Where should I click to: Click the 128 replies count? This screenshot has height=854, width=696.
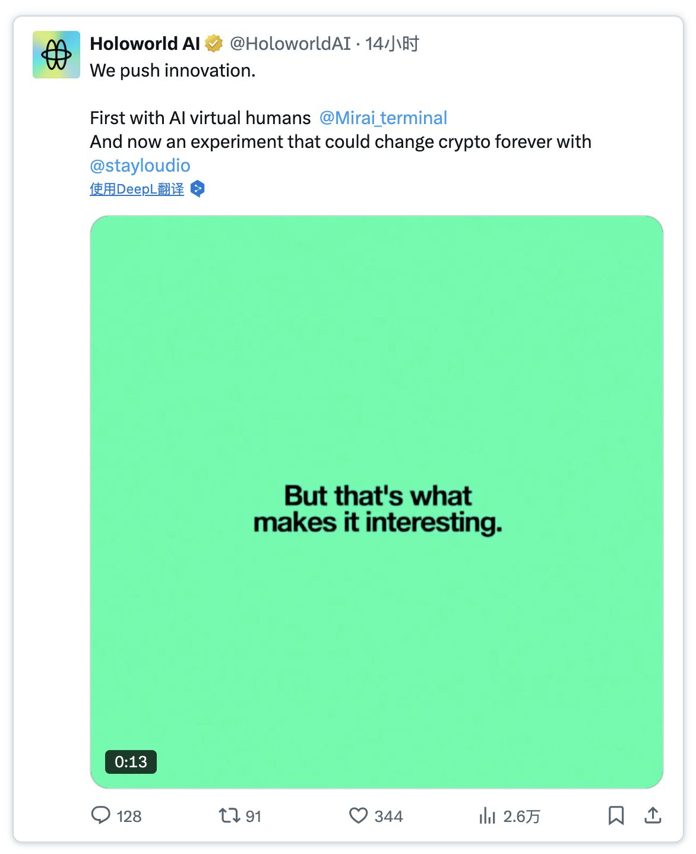129,816
